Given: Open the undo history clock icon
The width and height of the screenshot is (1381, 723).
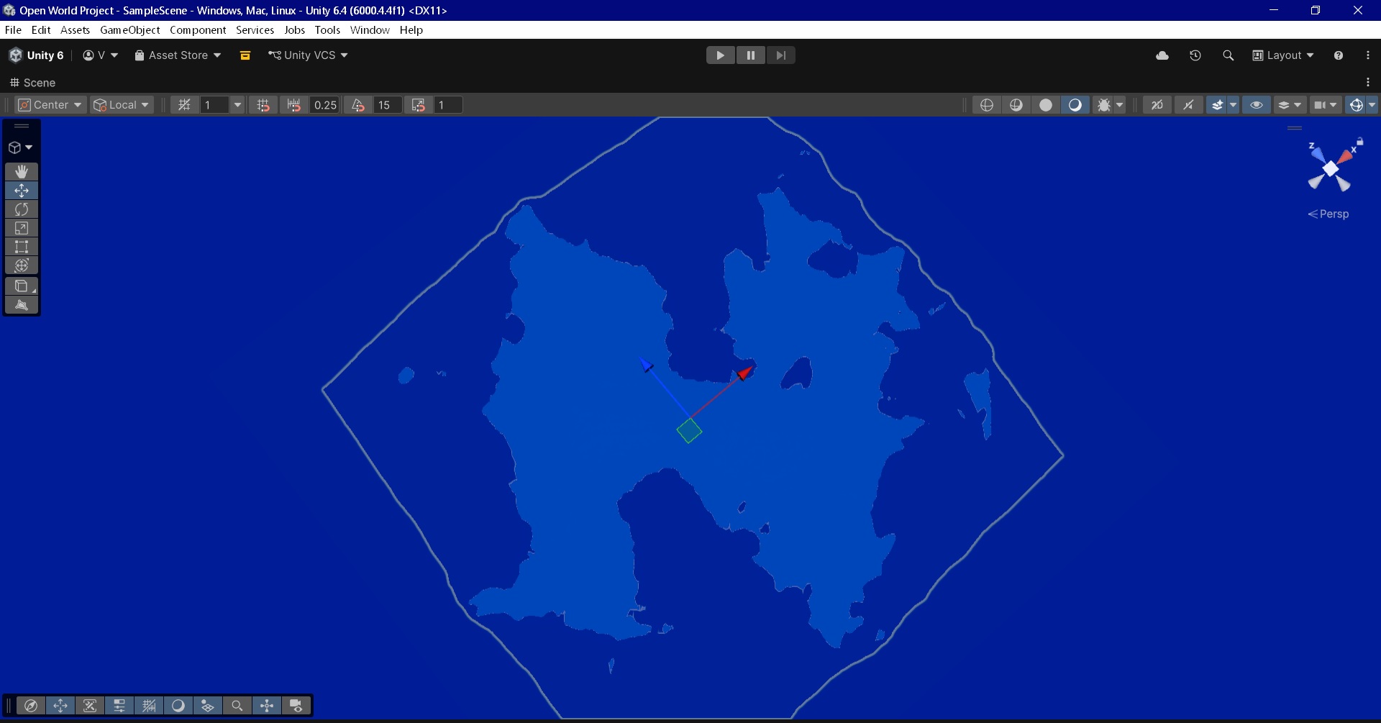Looking at the screenshot, I should pyautogui.click(x=1195, y=55).
